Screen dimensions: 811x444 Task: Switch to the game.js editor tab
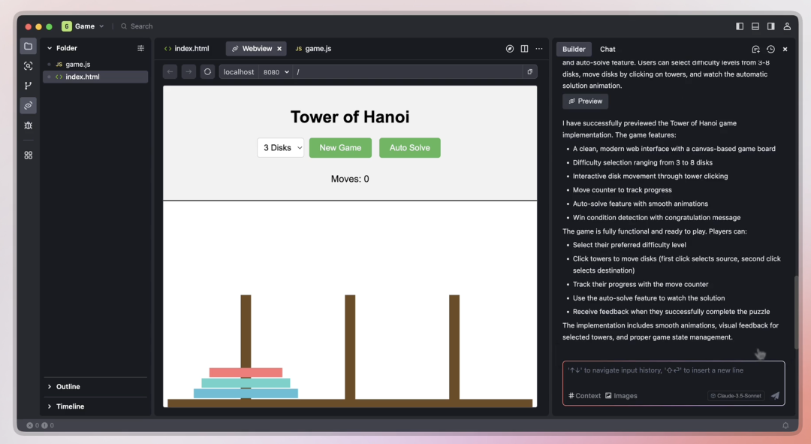pyautogui.click(x=313, y=49)
